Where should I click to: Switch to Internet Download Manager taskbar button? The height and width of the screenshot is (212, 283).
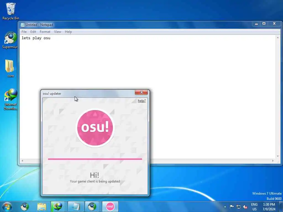pyautogui.click(x=58, y=206)
